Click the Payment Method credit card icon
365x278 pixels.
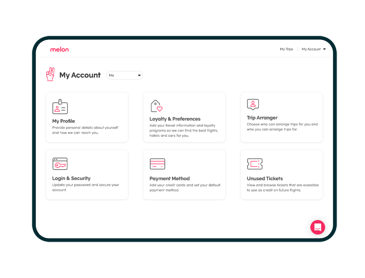coord(157,164)
